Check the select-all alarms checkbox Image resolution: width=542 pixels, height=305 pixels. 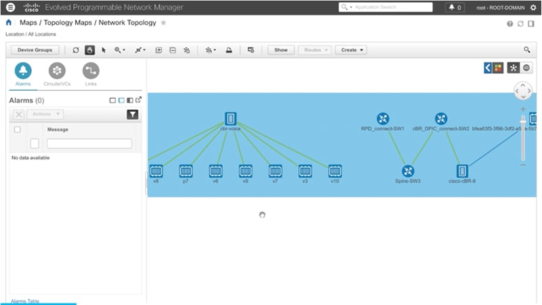18,129
